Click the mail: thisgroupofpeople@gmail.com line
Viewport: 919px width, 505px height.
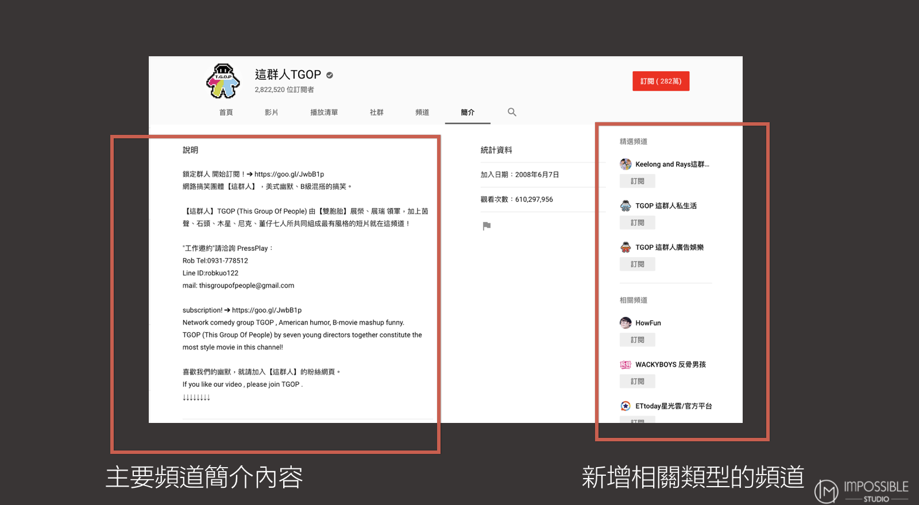pos(238,286)
